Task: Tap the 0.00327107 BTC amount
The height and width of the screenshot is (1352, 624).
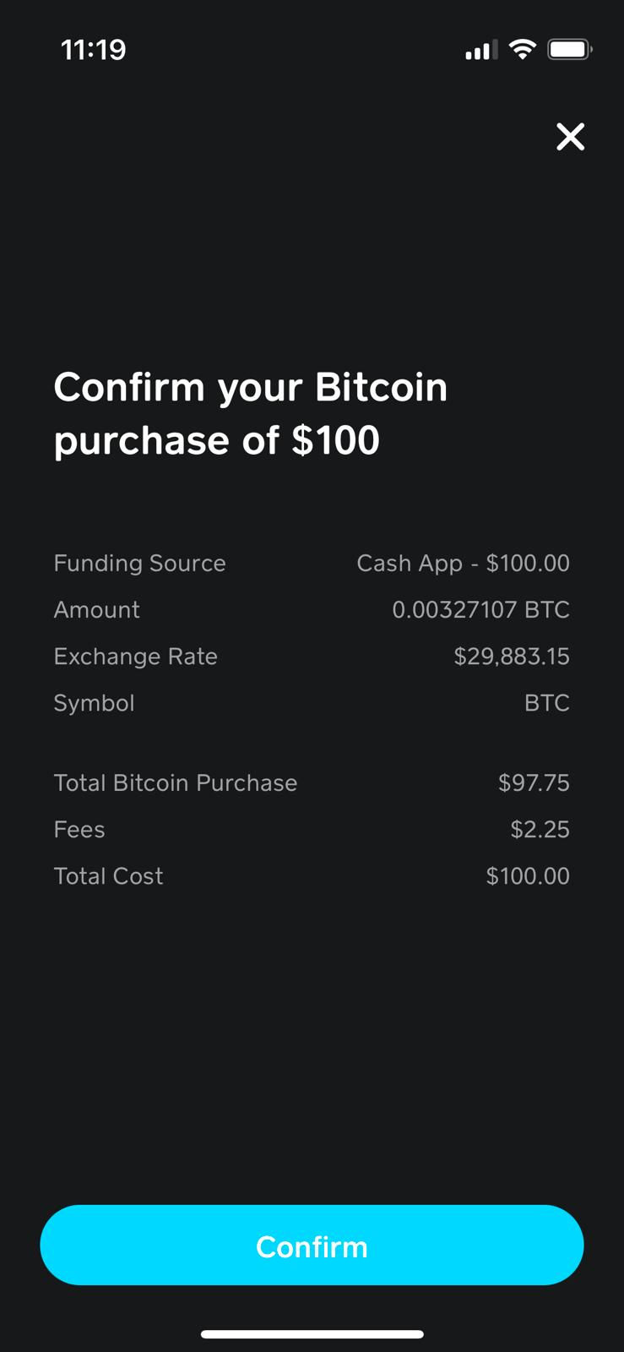Action: tap(480, 610)
